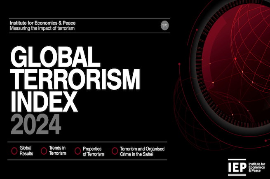Open the Properties of Terrorism label
This screenshot has height=179, width=270.
click(93, 151)
